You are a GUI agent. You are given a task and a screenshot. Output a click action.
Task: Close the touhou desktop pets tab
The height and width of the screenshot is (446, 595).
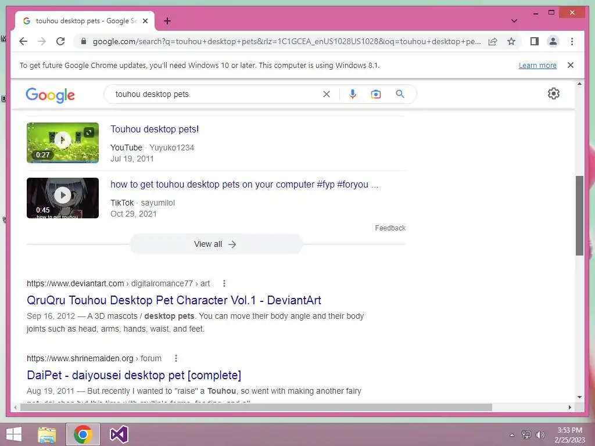(145, 21)
